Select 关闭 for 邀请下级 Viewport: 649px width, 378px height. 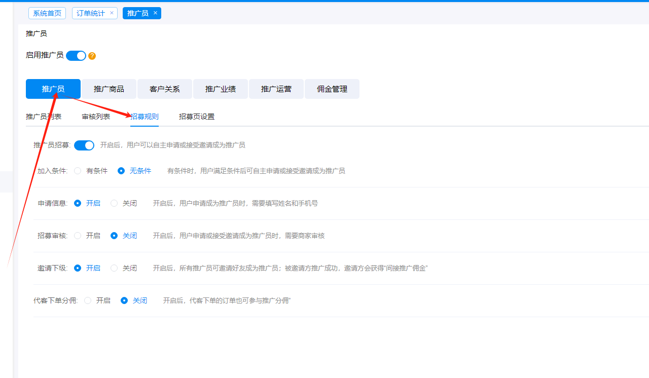click(114, 268)
